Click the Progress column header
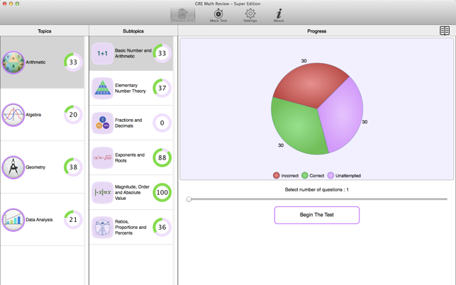456x285 pixels. [317, 30]
